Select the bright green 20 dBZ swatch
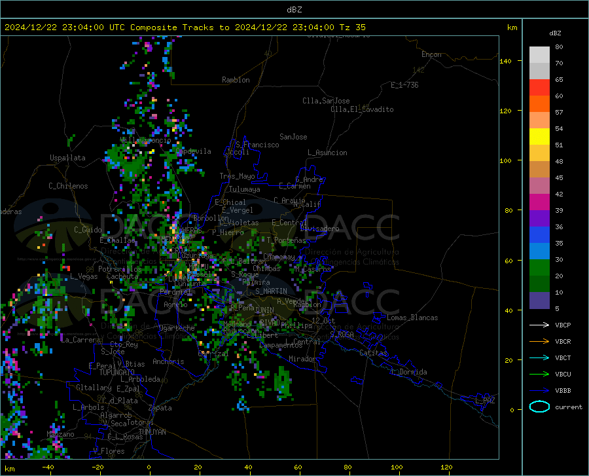The image size is (589, 476). [x=539, y=268]
